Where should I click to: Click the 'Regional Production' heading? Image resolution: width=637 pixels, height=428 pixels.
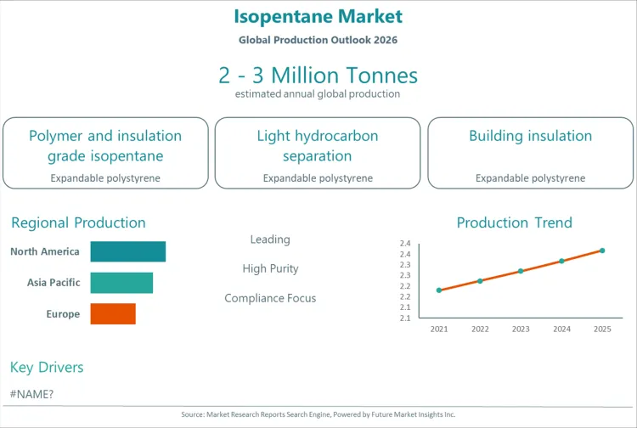78,222
